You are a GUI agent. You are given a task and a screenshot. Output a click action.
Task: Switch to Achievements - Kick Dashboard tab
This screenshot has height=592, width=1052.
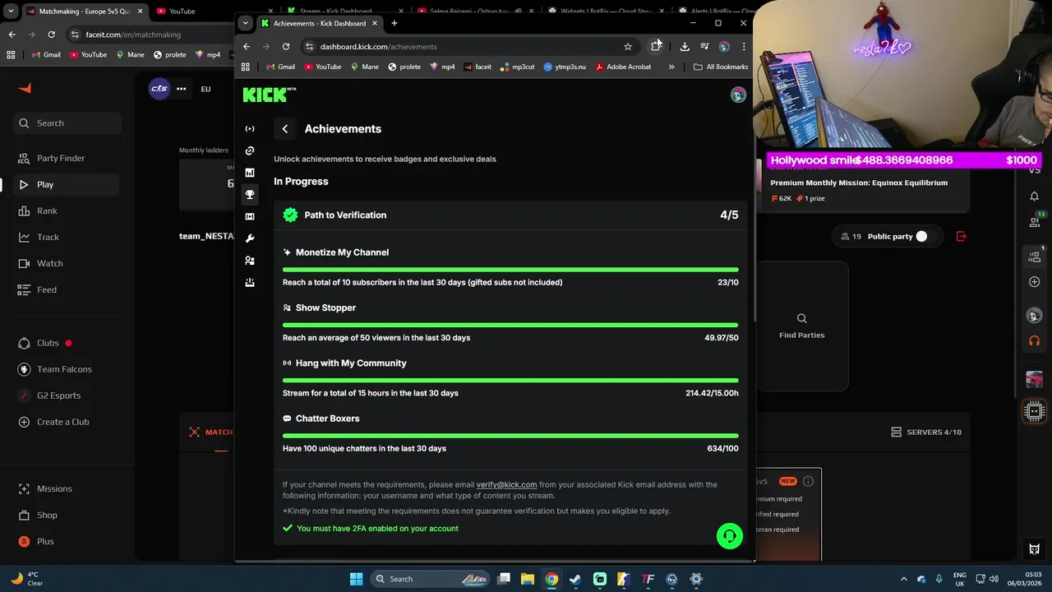click(x=319, y=23)
